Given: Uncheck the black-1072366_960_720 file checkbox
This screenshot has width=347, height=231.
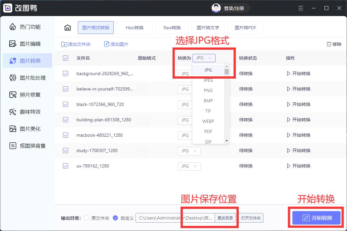Looking at the screenshot, I should point(66,104).
